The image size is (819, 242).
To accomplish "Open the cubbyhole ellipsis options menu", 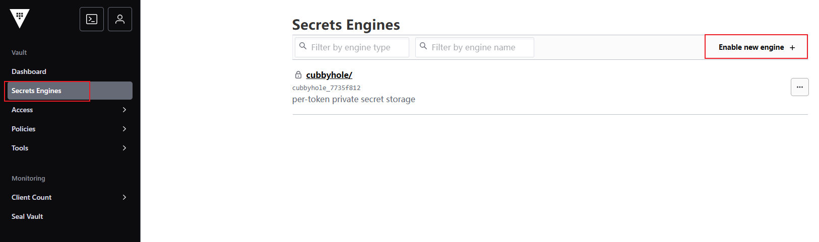I will [x=799, y=87].
